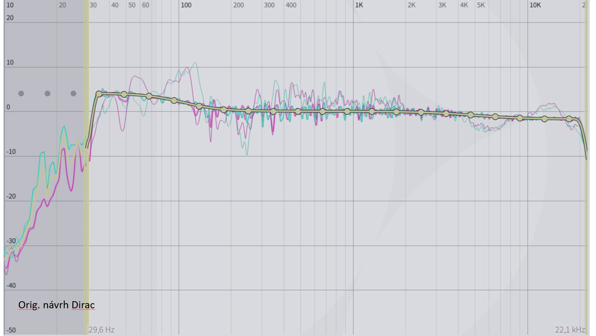Screen dimensions: 596x336
Task: Select control point just right of 60 Hz line
Action: [149, 96]
